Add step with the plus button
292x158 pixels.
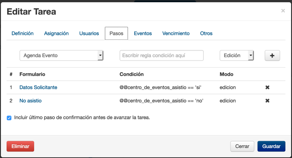[272, 55]
